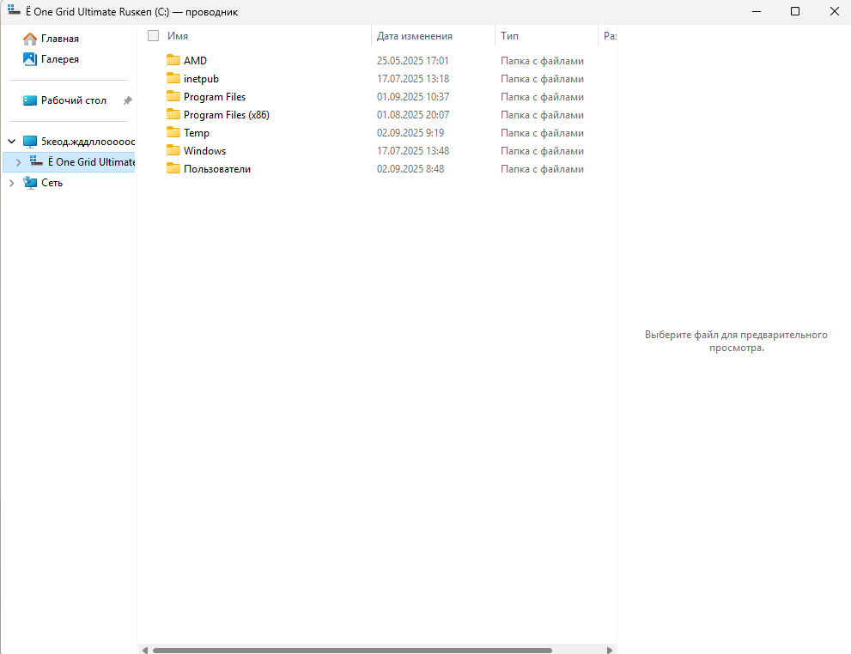
Task: Click Папка с файлами in the Temp row
Action: point(542,133)
